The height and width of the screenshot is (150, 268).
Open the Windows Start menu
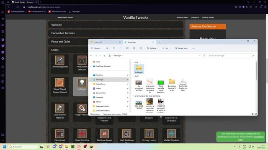(5, 147)
